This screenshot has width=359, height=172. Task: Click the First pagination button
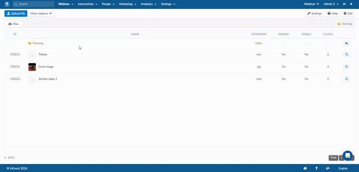333,158
